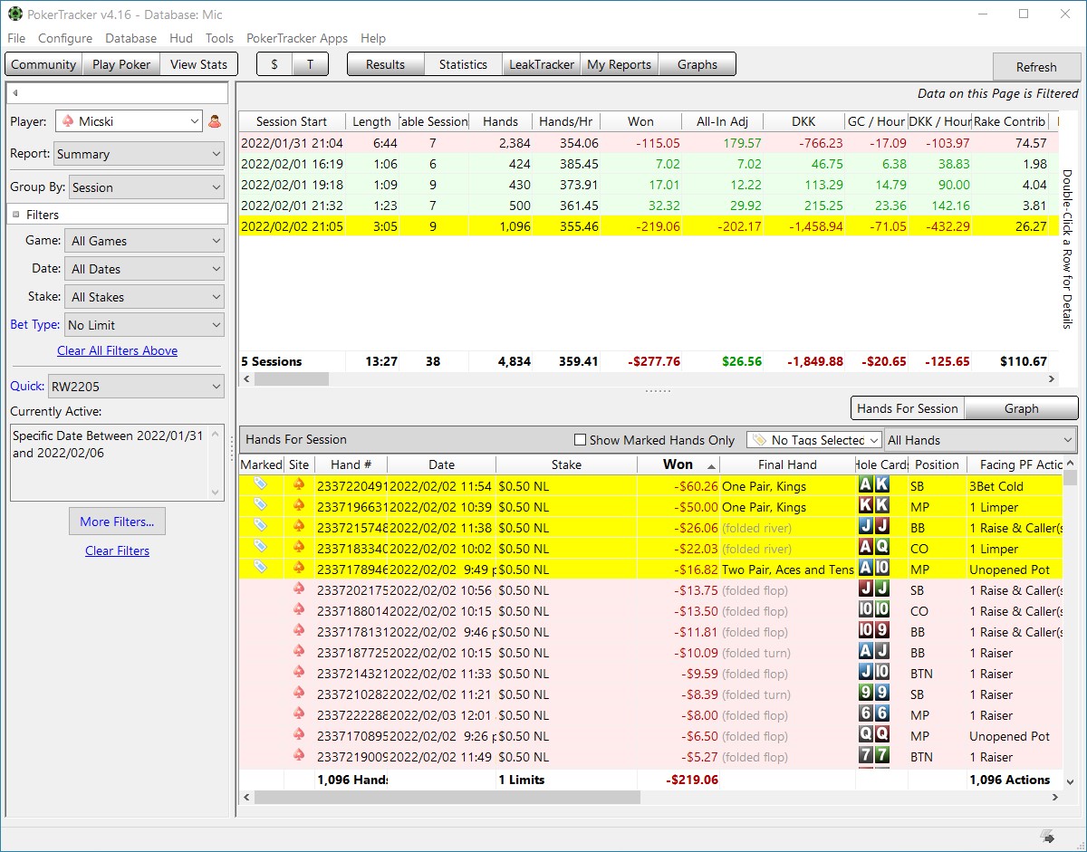Click the Community button

(x=43, y=64)
